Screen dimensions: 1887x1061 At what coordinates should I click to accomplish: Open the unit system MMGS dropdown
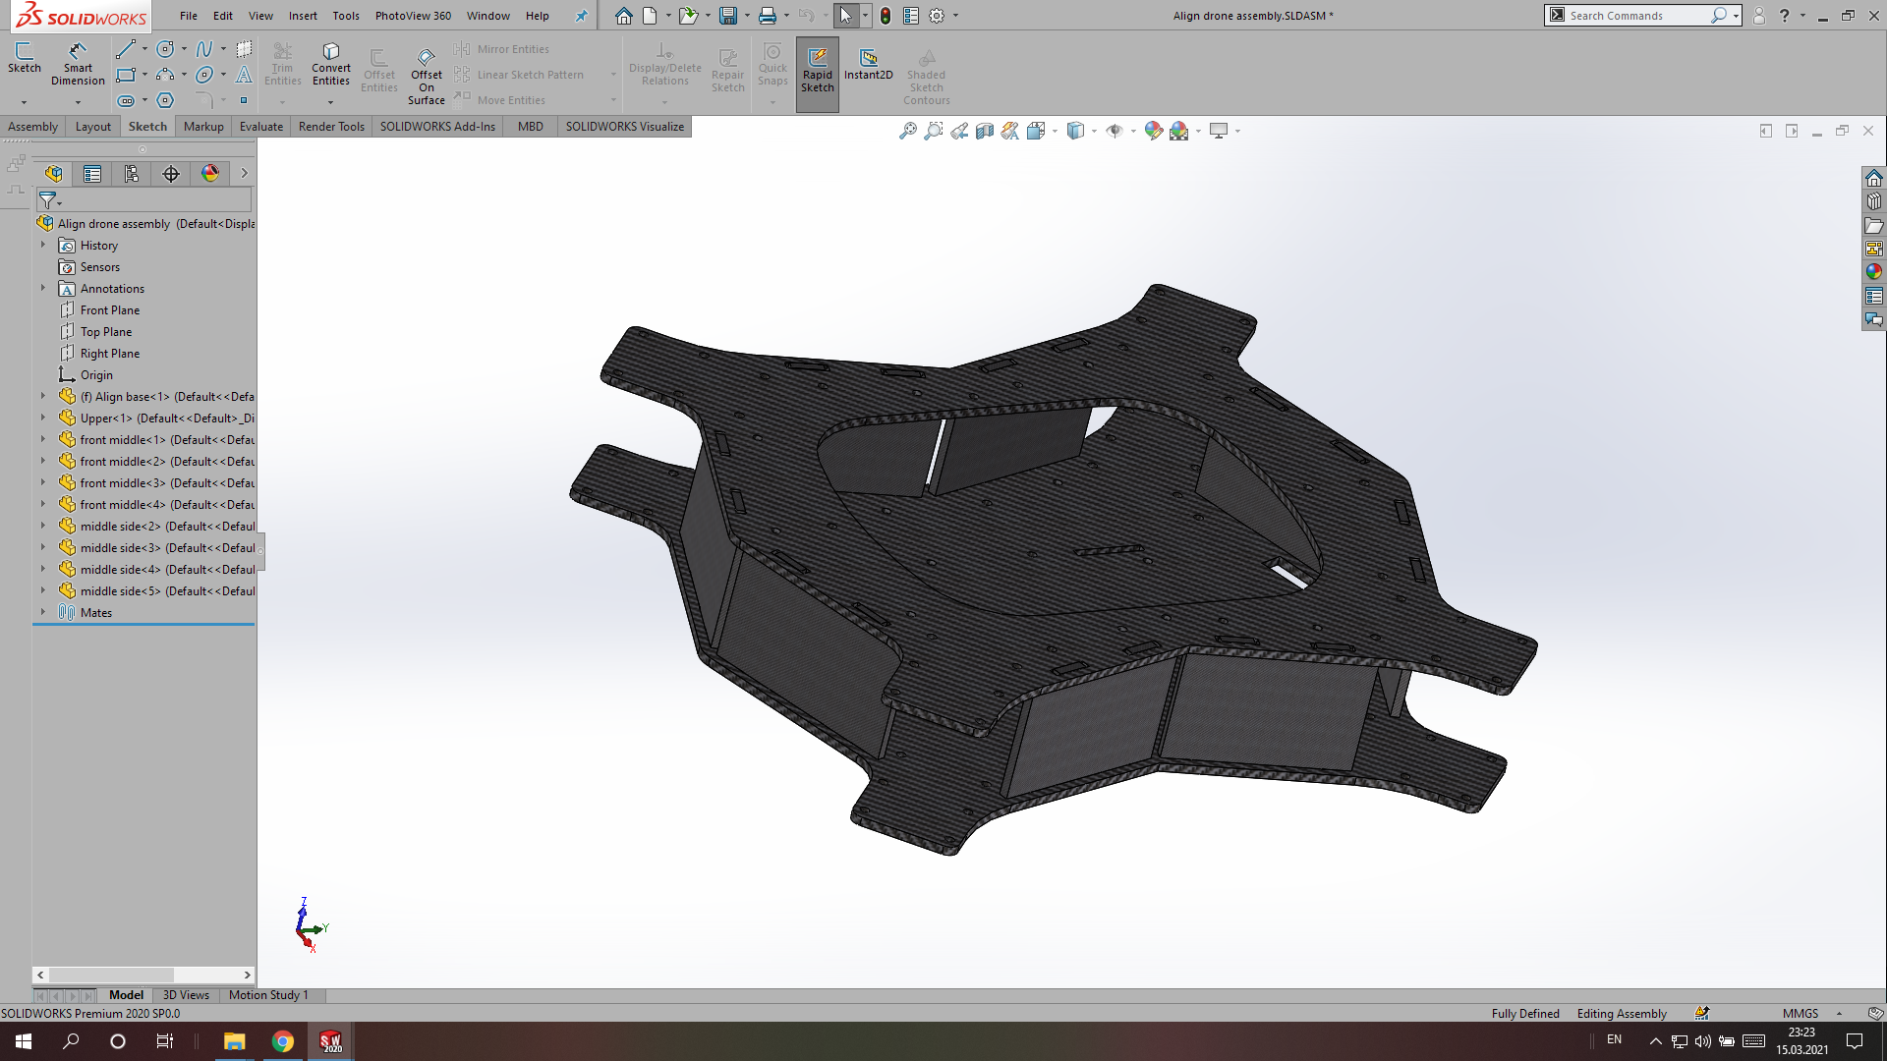coord(1839,1014)
